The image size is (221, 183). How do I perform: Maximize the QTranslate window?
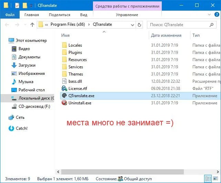click(x=197, y=5)
